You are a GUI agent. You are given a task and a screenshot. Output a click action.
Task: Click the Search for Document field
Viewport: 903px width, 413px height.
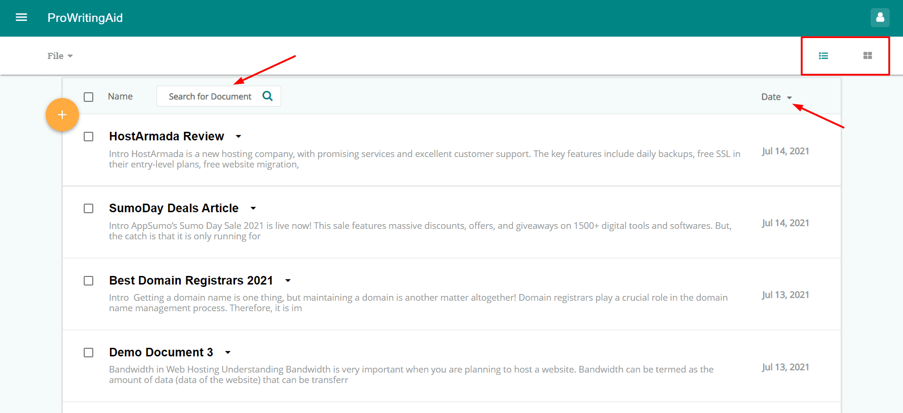pos(219,96)
